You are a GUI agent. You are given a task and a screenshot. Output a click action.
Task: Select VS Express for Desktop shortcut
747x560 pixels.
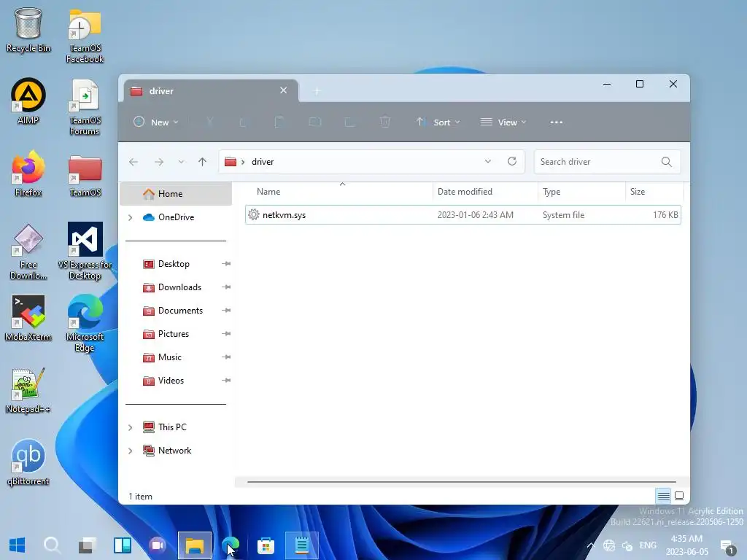point(85,251)
